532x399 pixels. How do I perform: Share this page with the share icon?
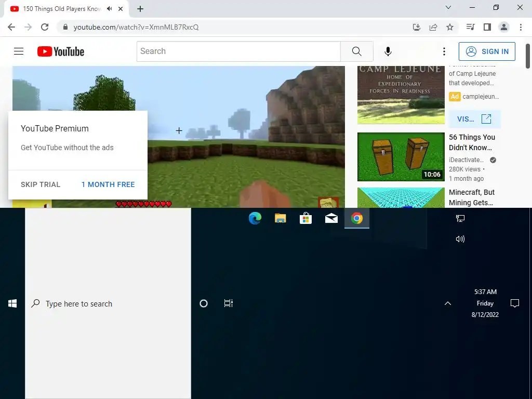click(433, 27)
